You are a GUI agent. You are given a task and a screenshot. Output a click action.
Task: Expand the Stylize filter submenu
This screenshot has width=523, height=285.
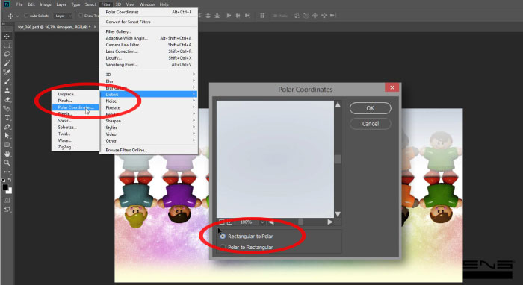149,128
